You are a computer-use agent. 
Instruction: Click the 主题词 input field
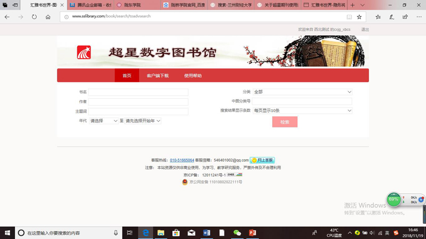138,112
